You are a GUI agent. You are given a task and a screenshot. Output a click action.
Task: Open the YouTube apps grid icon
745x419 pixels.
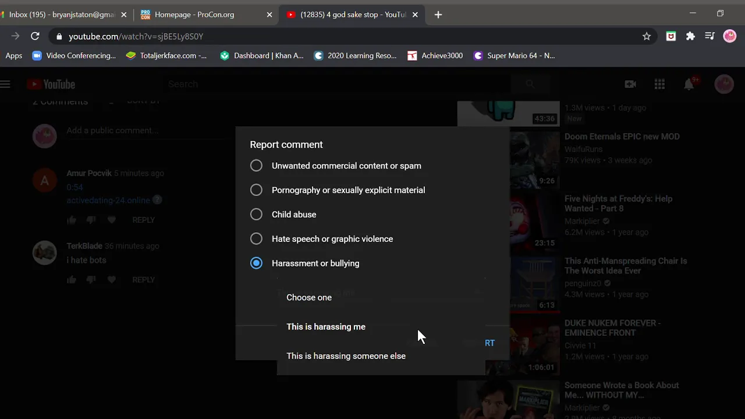click(659, 84)
